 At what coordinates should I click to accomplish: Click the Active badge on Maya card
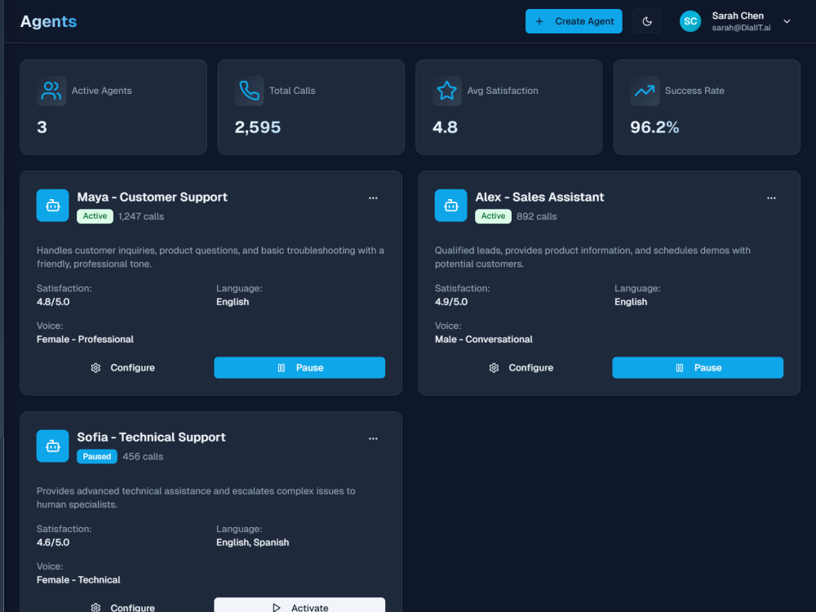click(95, 216)
